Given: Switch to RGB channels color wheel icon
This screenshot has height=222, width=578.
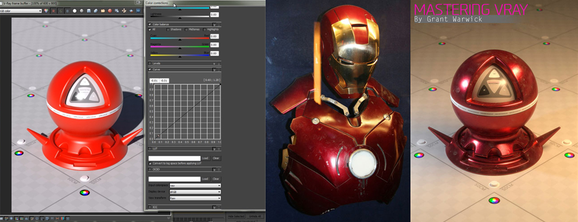Looking at the screenshot, I should pyautogui.click(x=46, y=11).
